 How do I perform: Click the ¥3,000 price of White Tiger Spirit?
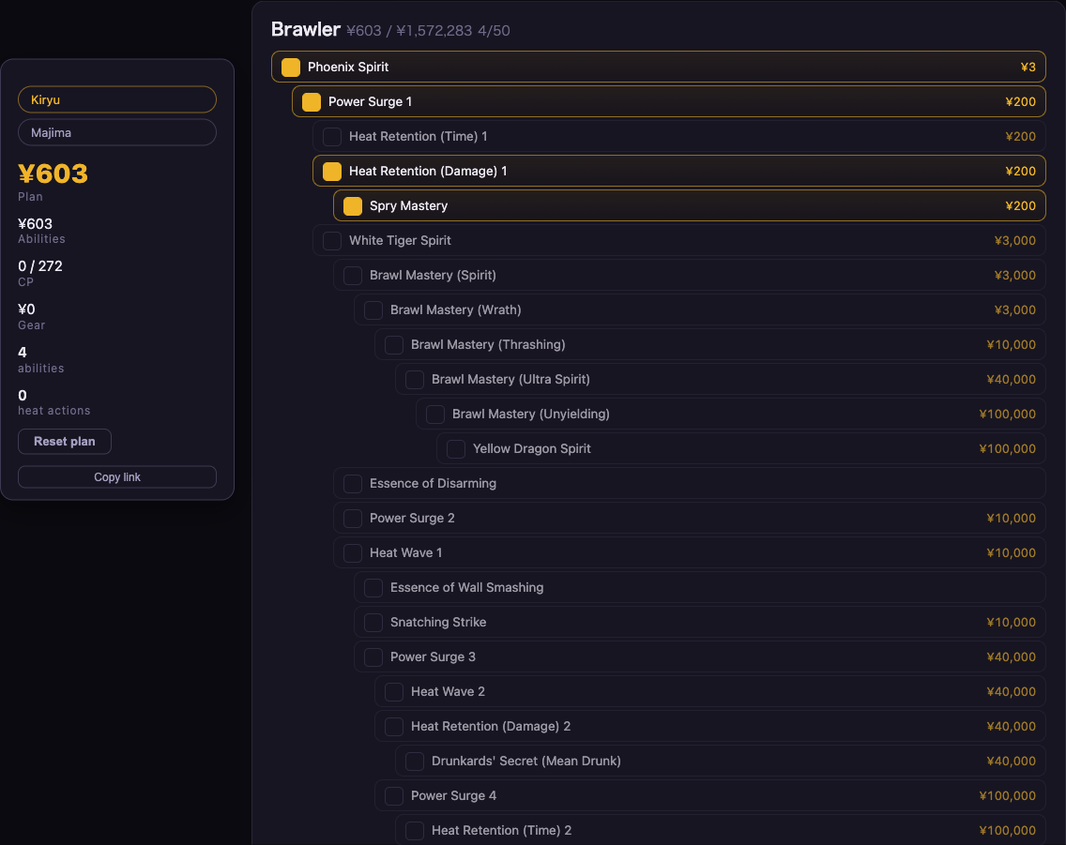[1015, 240]
